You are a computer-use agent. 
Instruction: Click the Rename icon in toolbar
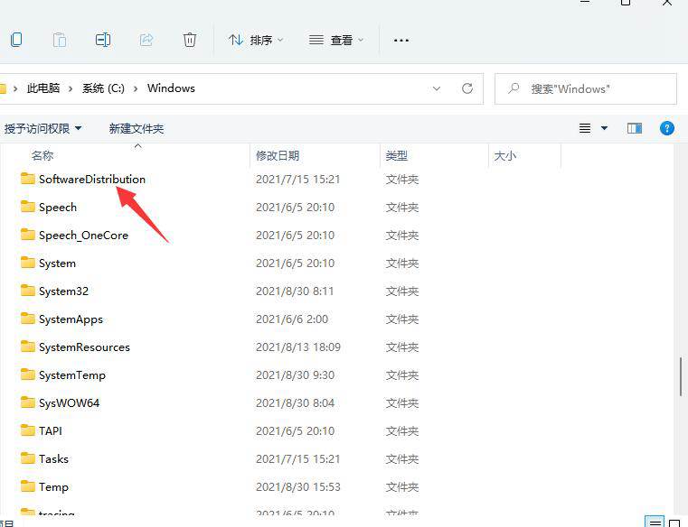(103, 40)
